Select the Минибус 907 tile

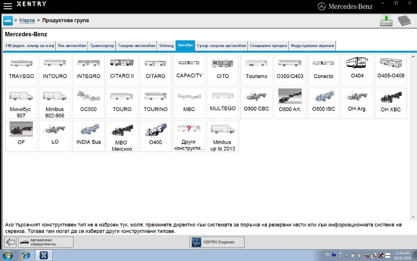pyautogui.click(x=21, y=103)
